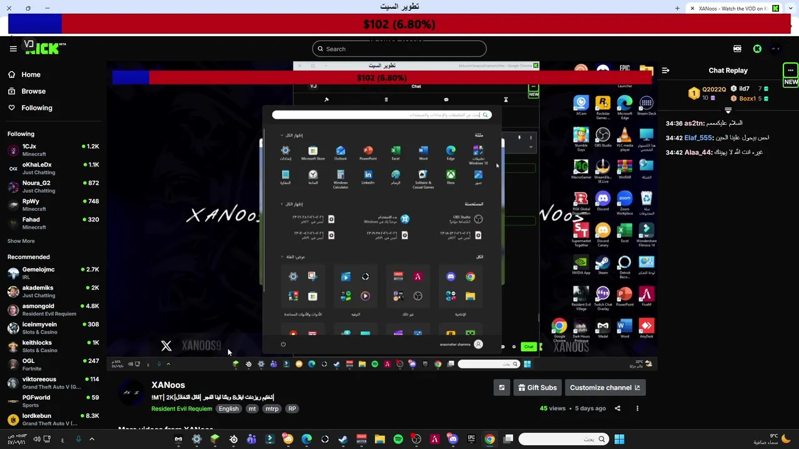
Task: Click the microphone icon in system tray
Action: click(78, 439)
